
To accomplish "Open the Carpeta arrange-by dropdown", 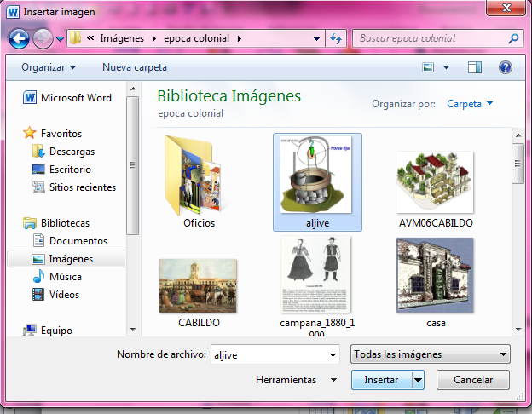I will [x=470, y=104].
